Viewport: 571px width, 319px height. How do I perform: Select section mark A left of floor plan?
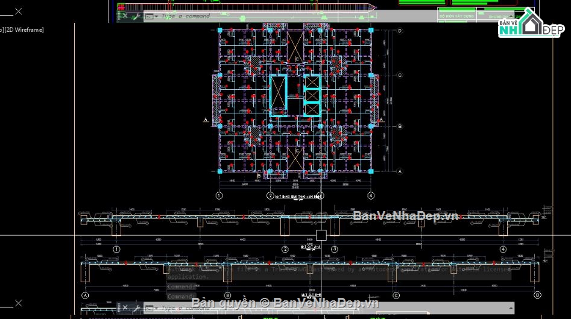206,120
